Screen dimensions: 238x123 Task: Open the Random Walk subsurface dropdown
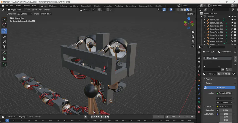click(224, 103)
